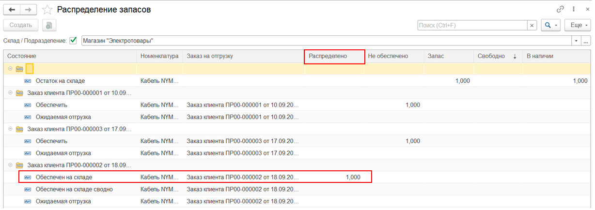595x210 pixels.
Task: Click order cell in Обеспечен на складе сводно row
Action: [x=244, y=189]
